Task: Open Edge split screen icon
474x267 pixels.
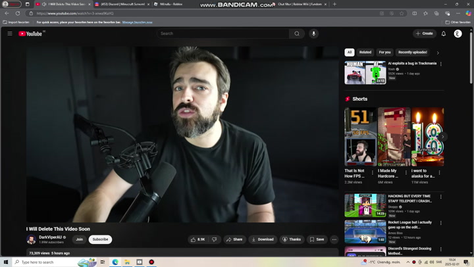Action: (415, 13)
